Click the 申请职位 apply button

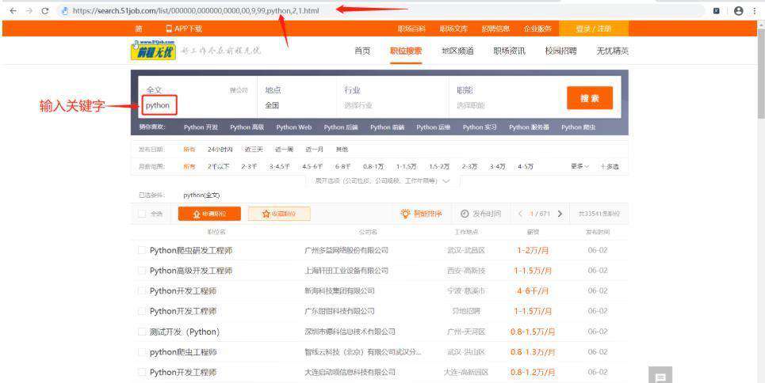pyautogui.click(x=209, y=214)
